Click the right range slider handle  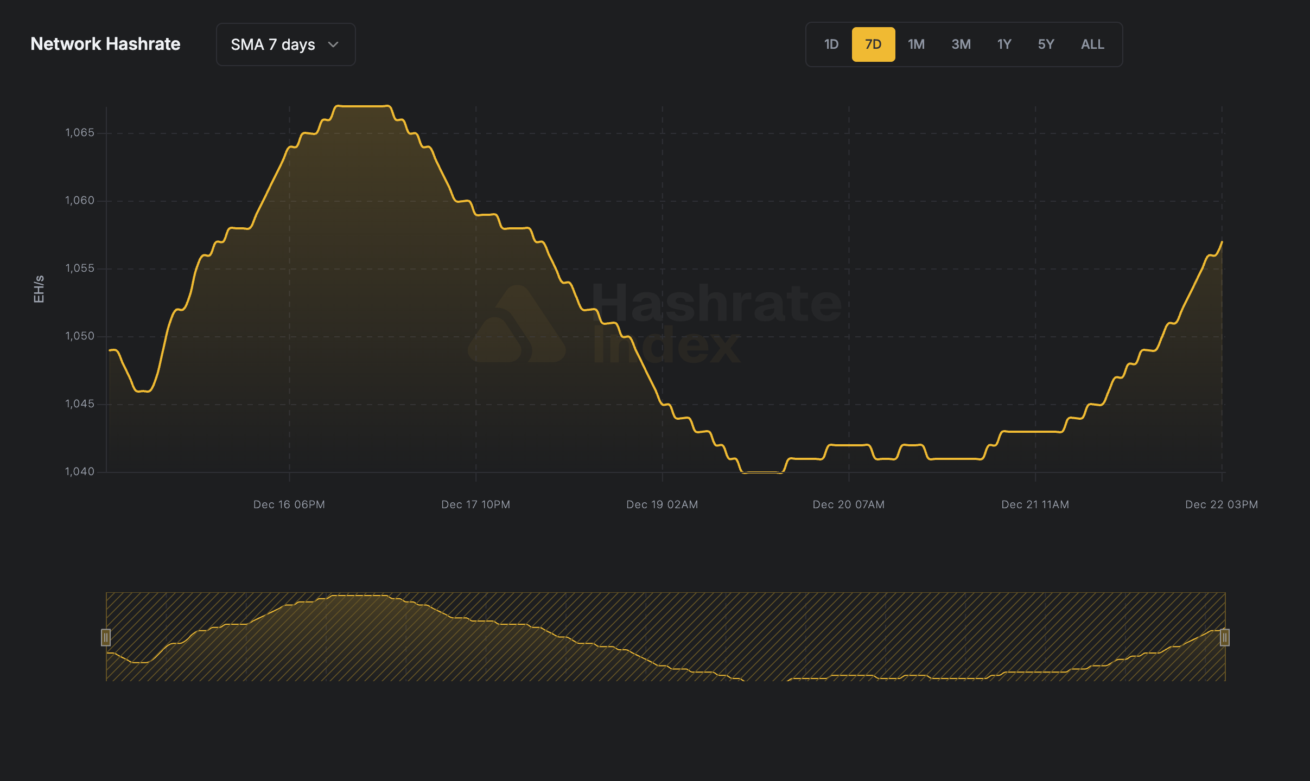point(1224,638)
